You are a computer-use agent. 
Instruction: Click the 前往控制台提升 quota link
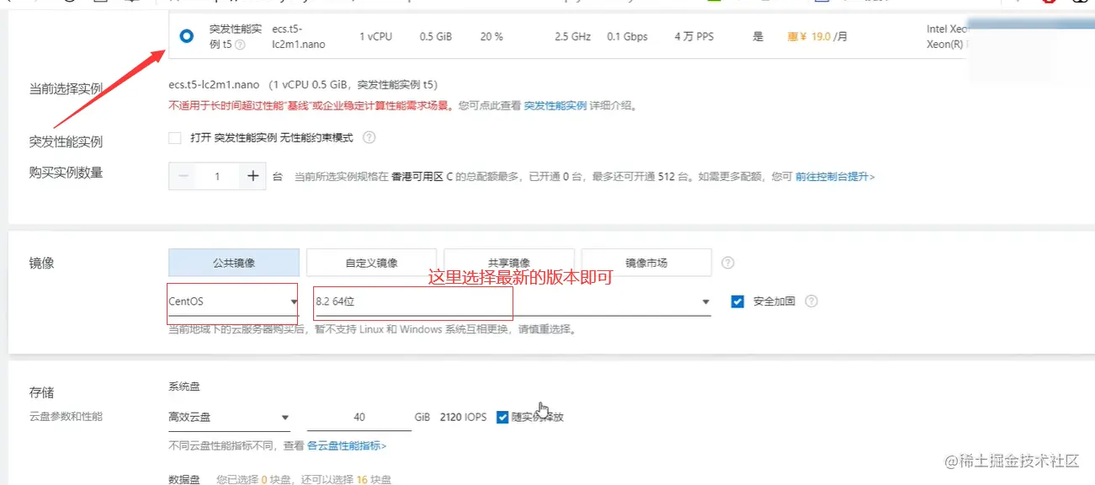(831, 177)
